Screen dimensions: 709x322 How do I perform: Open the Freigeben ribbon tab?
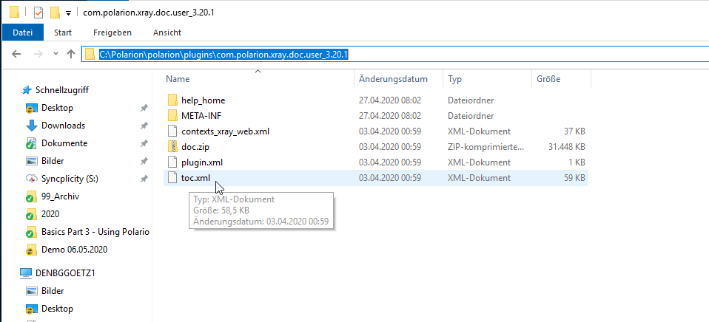click(112, 32)
